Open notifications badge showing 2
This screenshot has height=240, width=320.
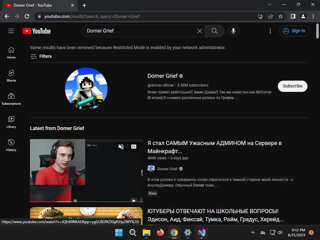[311, 232]
